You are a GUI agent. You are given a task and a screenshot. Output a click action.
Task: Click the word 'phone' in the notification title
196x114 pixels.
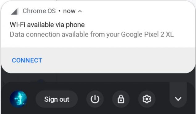pyautogui.click(x=75, y=25)
